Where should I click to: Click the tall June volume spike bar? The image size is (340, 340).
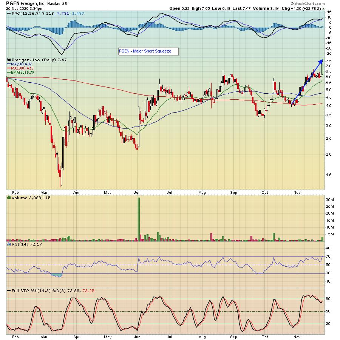click(x=139, y=219)
